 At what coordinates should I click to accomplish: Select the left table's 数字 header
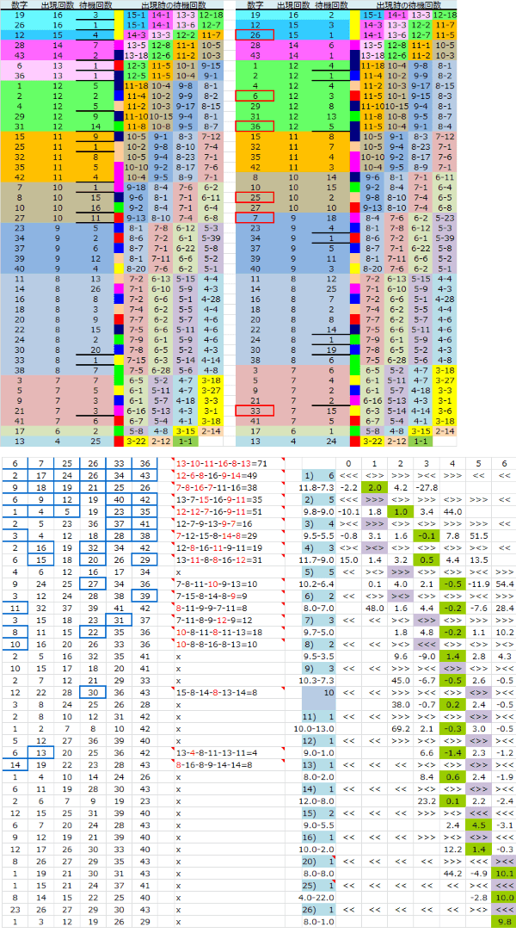pos(19,4)
